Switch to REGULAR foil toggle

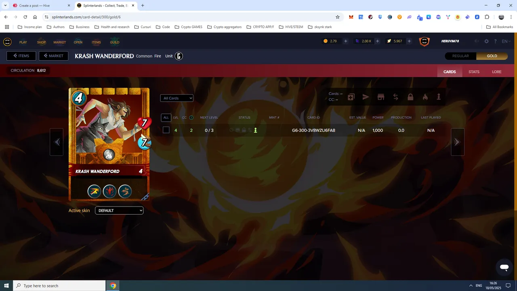click(460, 56)
